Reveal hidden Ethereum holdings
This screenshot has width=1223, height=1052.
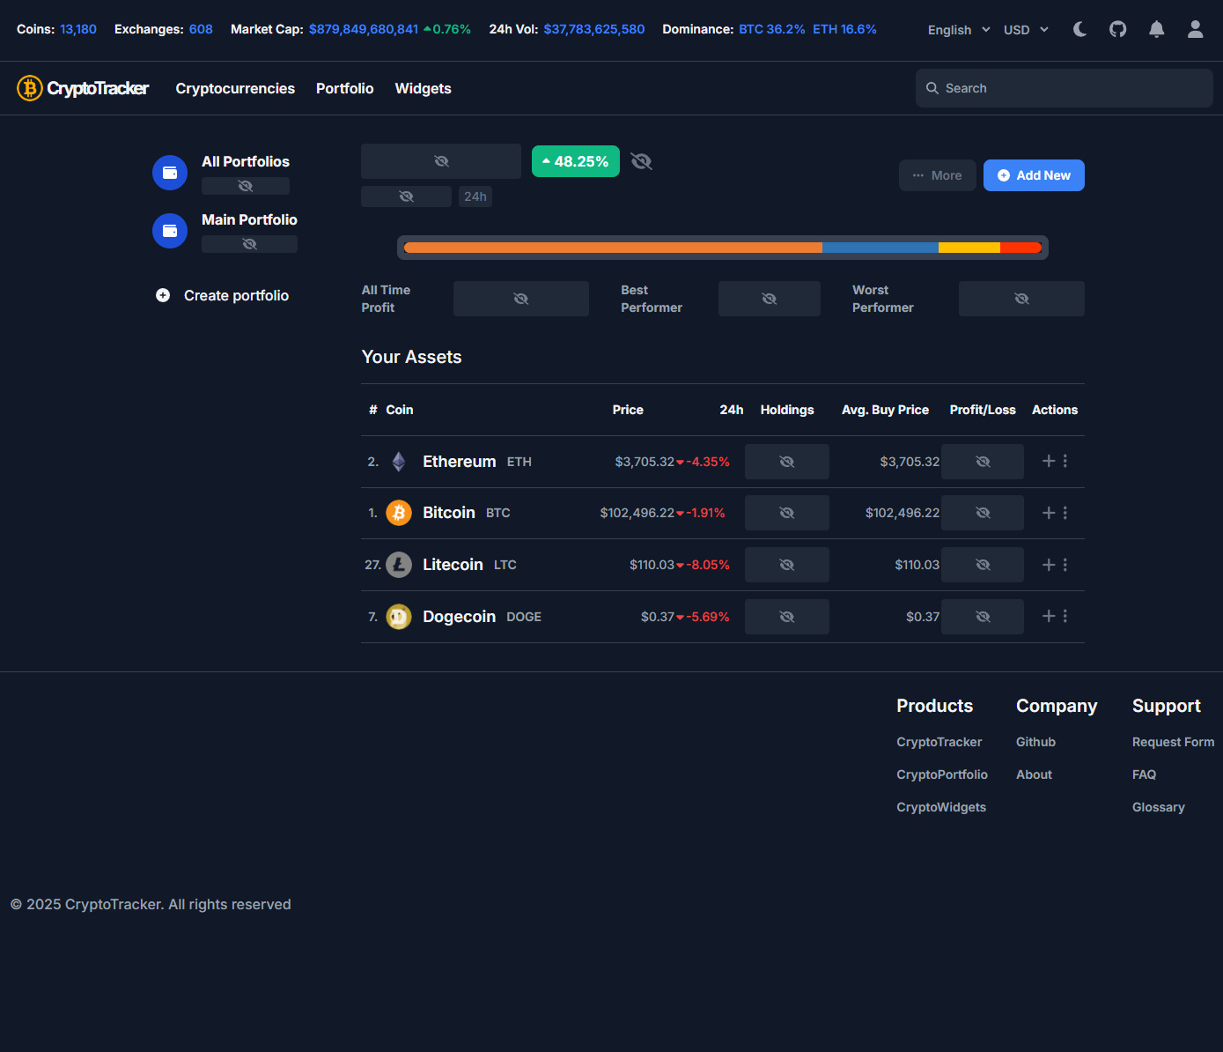[787, 462]
